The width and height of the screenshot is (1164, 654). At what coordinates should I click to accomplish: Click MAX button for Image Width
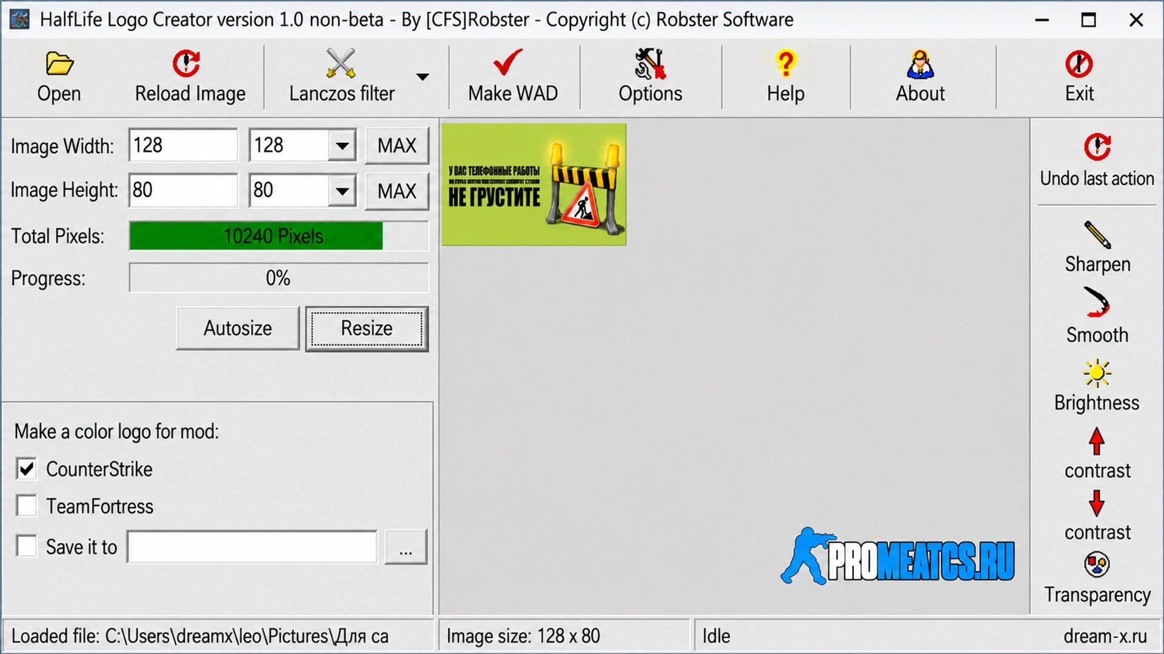click(397, 145)
